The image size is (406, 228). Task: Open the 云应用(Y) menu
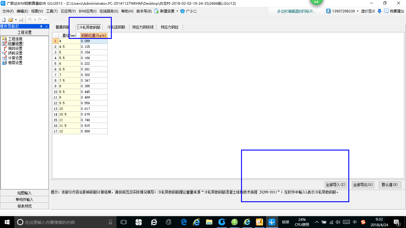point(68,11)
